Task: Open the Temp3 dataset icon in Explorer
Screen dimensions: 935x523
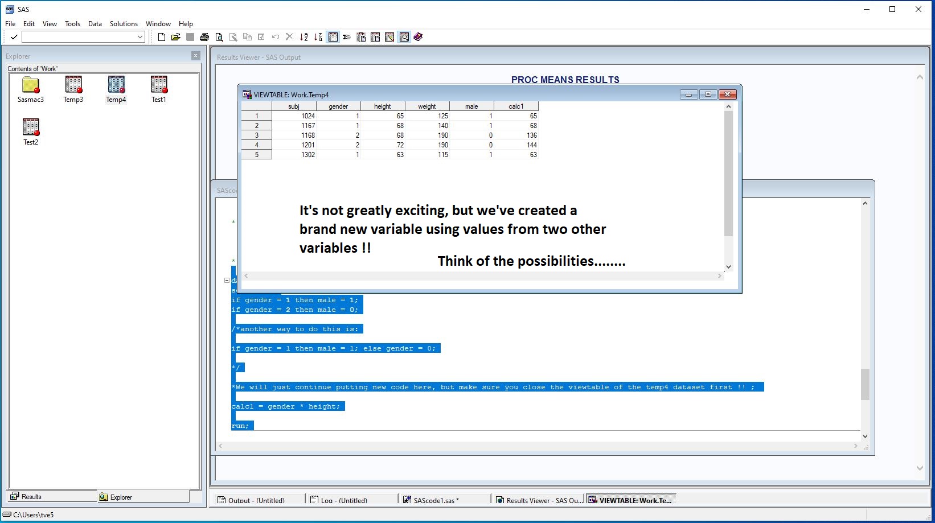Action: tap(73, 85)
